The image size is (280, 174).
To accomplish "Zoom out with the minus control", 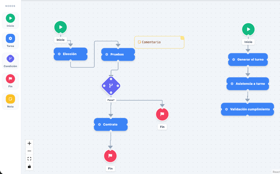I will [x=29, y=151].
